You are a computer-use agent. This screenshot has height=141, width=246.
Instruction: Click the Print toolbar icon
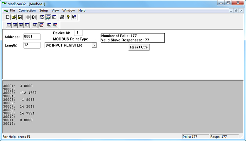coord(62,17)
